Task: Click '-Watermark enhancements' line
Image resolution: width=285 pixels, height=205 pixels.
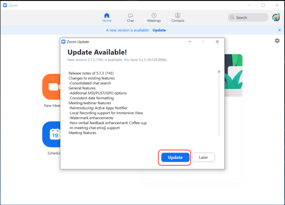Action: [x=91, y=118]
